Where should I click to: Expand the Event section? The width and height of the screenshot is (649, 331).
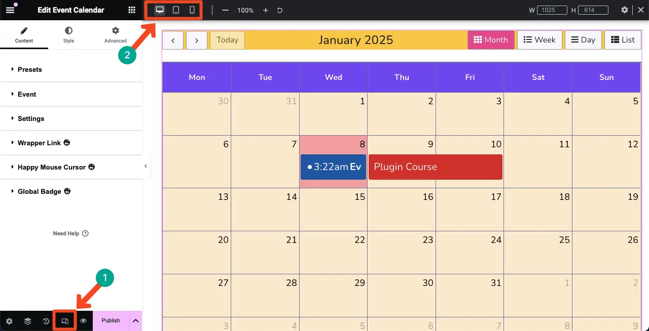point(71,94)
